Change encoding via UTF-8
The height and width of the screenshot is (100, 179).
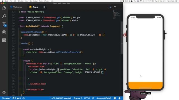87,98
